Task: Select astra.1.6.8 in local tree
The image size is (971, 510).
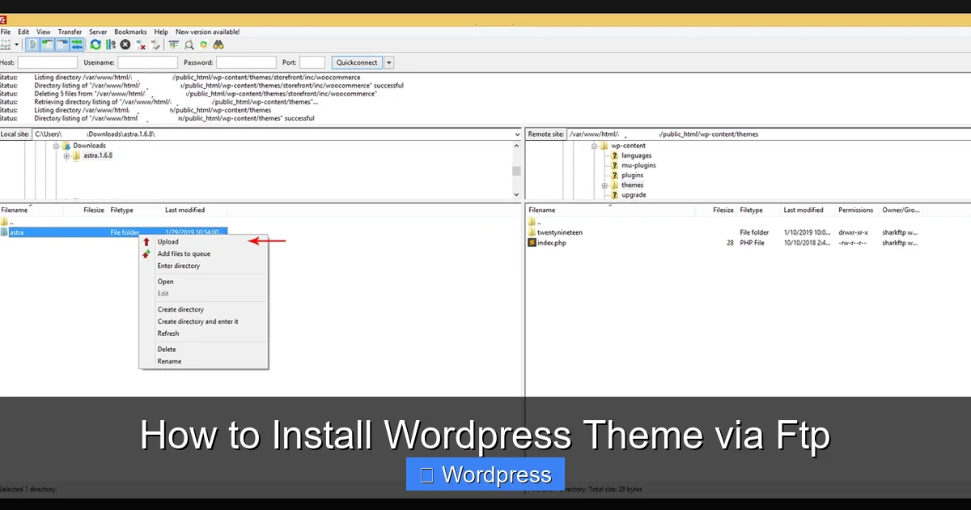Action: point(98,155)
